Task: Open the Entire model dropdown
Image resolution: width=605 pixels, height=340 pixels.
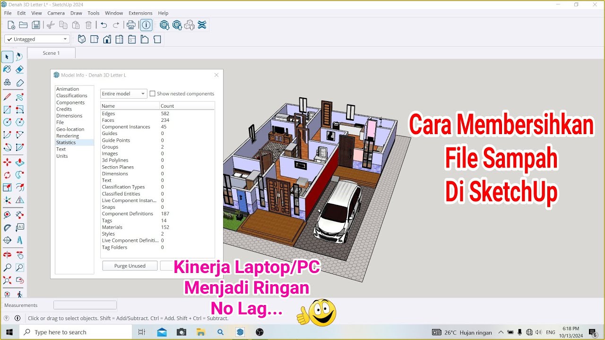Action: (x=123, y=93)
